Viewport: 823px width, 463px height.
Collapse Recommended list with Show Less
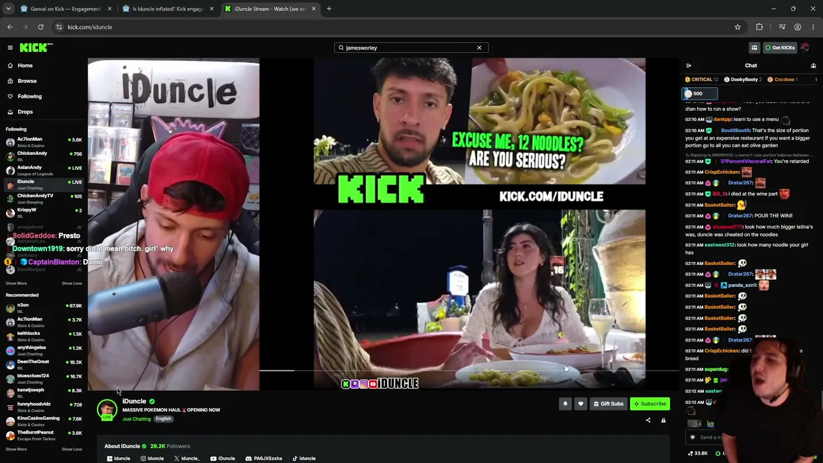point(71,449)
